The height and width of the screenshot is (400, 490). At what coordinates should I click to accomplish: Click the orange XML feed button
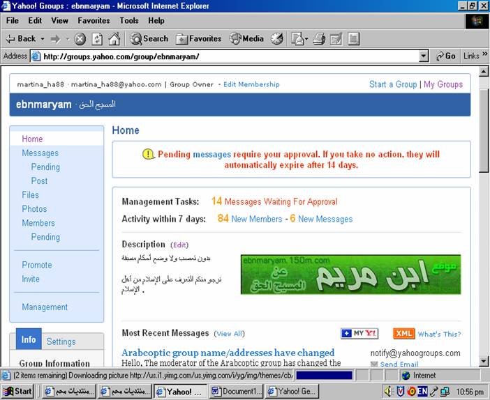[403, 334]
